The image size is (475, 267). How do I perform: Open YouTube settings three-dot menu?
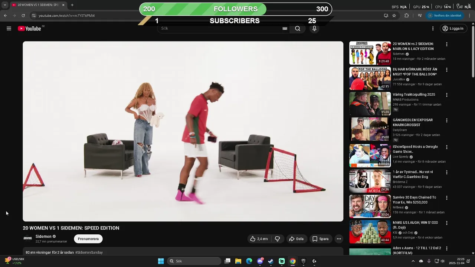[433, 29]
